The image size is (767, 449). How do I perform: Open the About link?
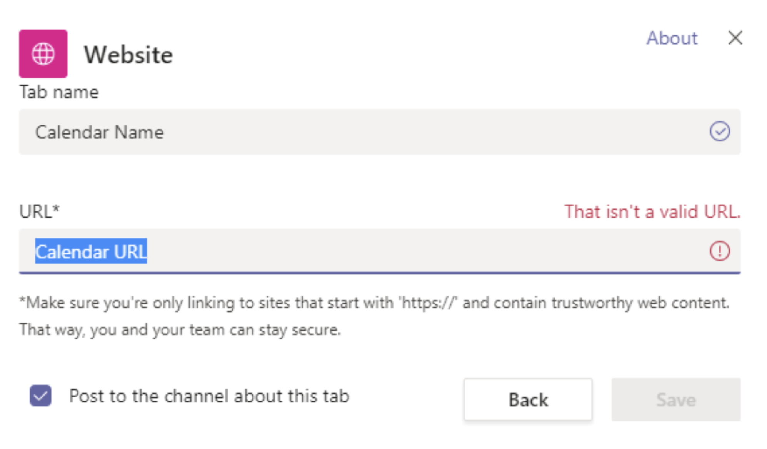672,38
